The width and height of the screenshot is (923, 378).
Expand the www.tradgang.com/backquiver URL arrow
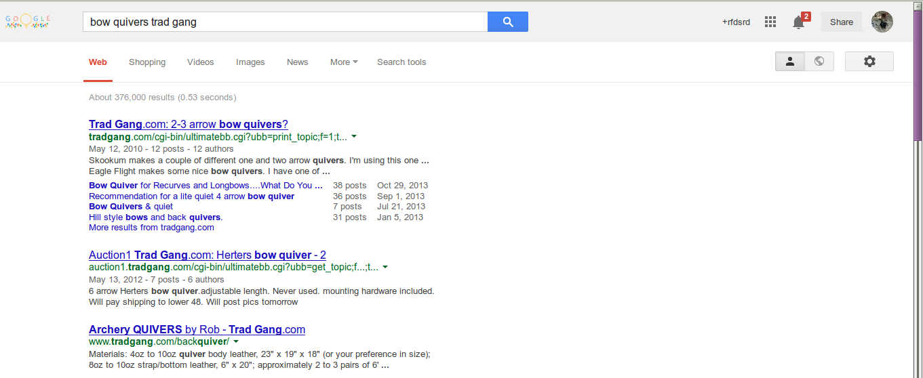coord(236,341)
